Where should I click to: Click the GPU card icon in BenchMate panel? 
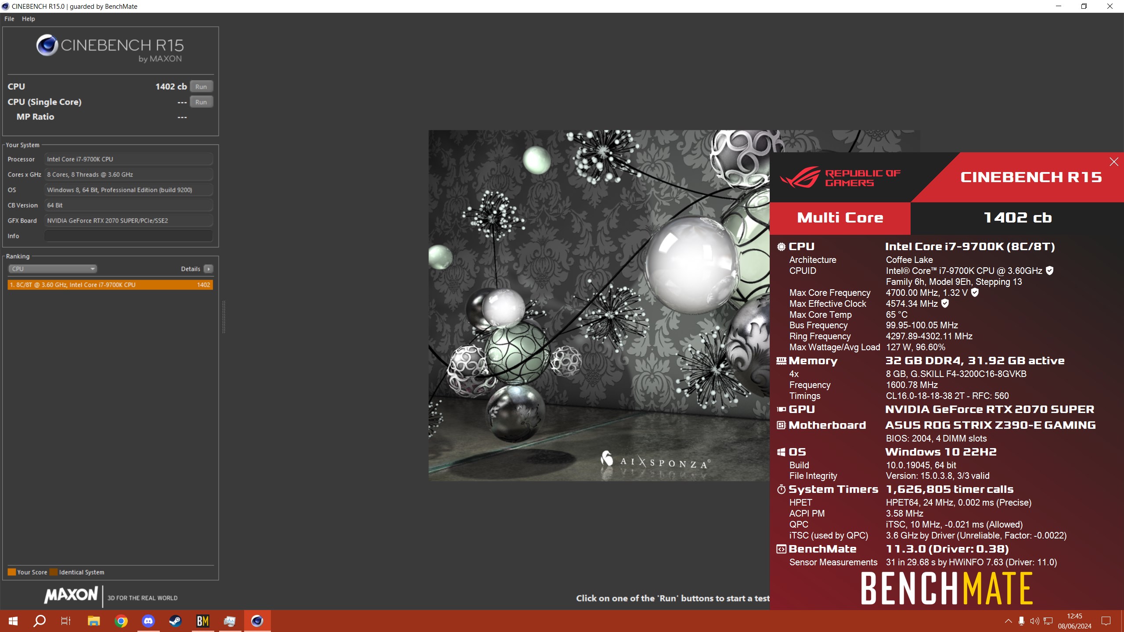click(781, 409)
